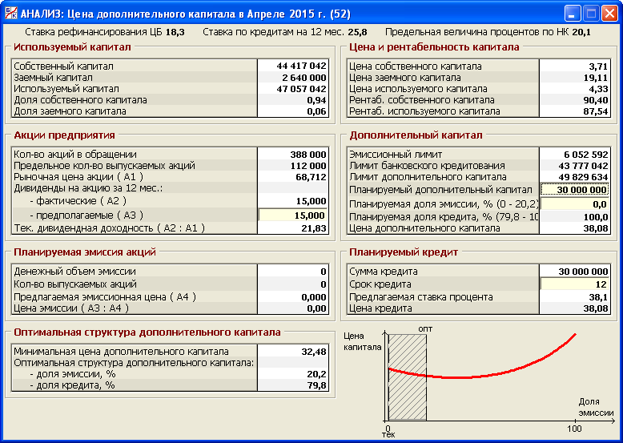This screenshot has width=623, height=443.
Task: Click Оптимальная структура дополнительного капитала heading
Action: pyautogui.click(x=147, y=332)
